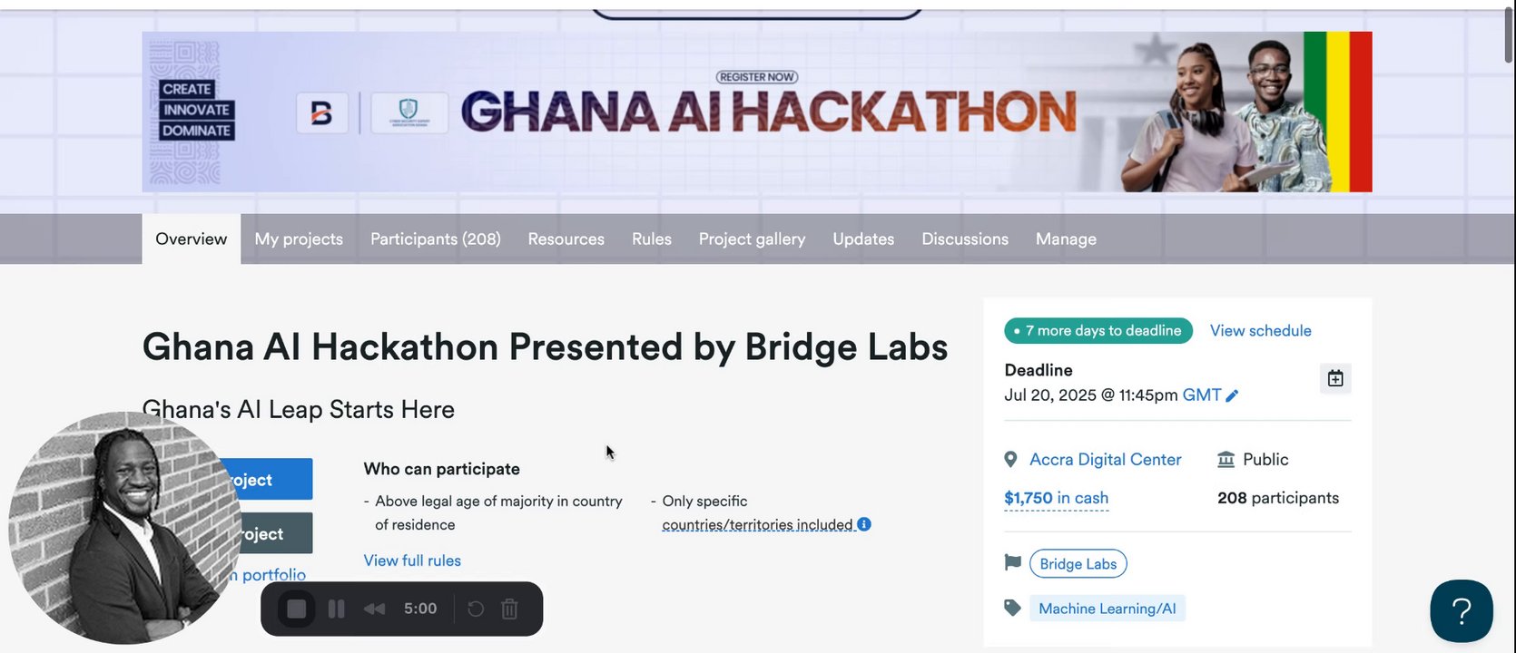This screenshot has width=1516, height=653.
Task: Click the pencil icon next to GMT
Action: pos(1232,395)
